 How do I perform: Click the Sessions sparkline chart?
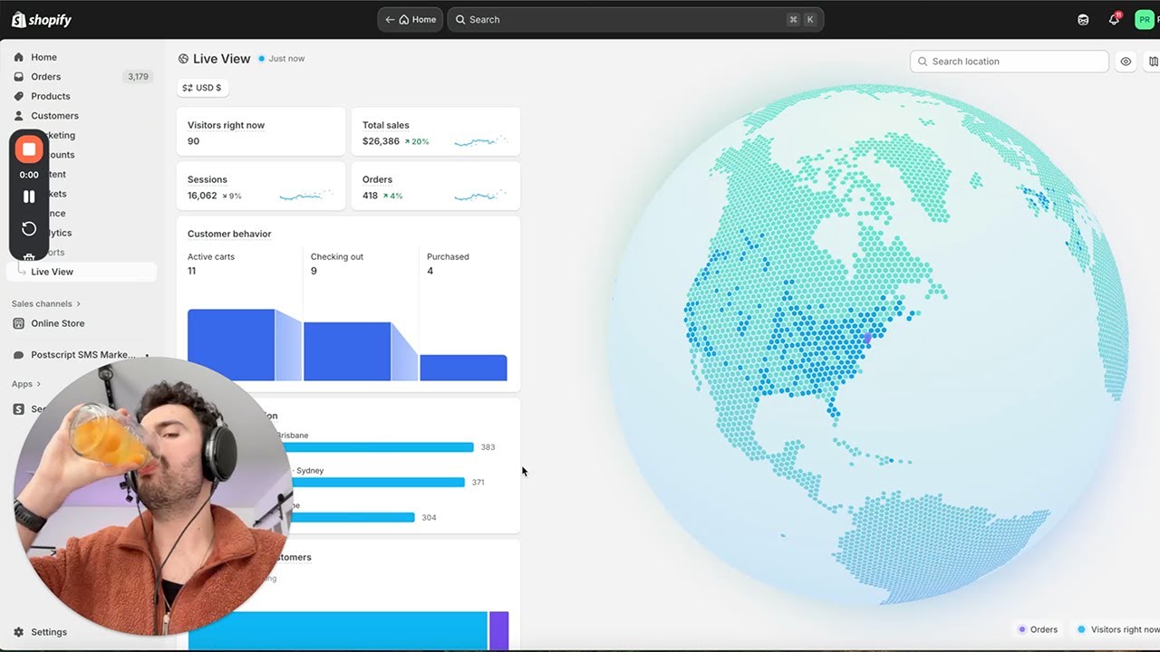[x=306, y=196]
